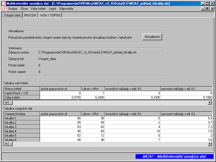The width and height of the screenshot is (216, 162).
Task: Open the Okna menu
Action: (x=24, y=9)
